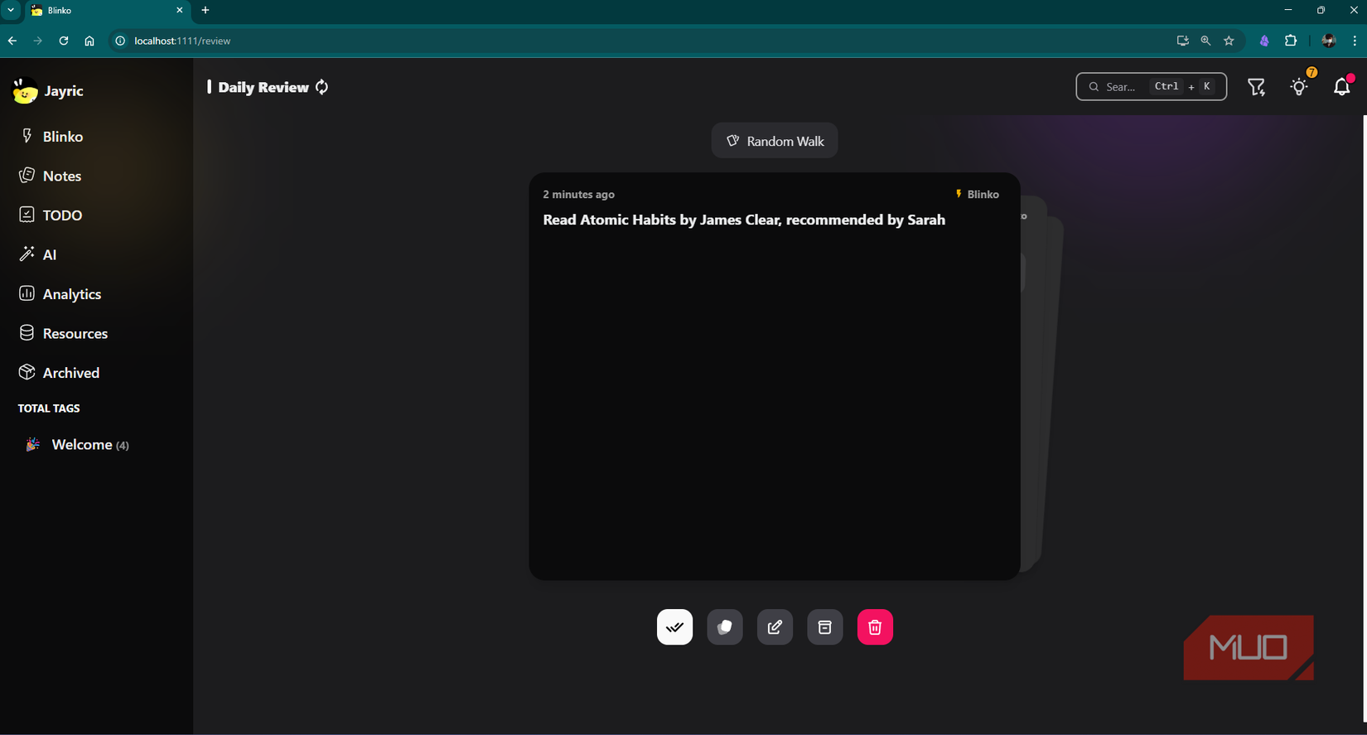Screen dimensions: 1367x735
Task: Toggle the light/dark theme bulb icon
Action: 1299,87
